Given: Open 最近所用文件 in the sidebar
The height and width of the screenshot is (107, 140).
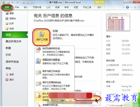Looking at the screenshot, I should [x=14, y=41].
